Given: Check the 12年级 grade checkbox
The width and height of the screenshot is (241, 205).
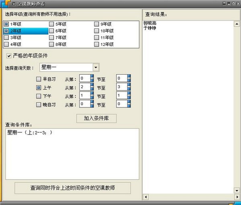Looking at the screenshot, I should (96, 44).
